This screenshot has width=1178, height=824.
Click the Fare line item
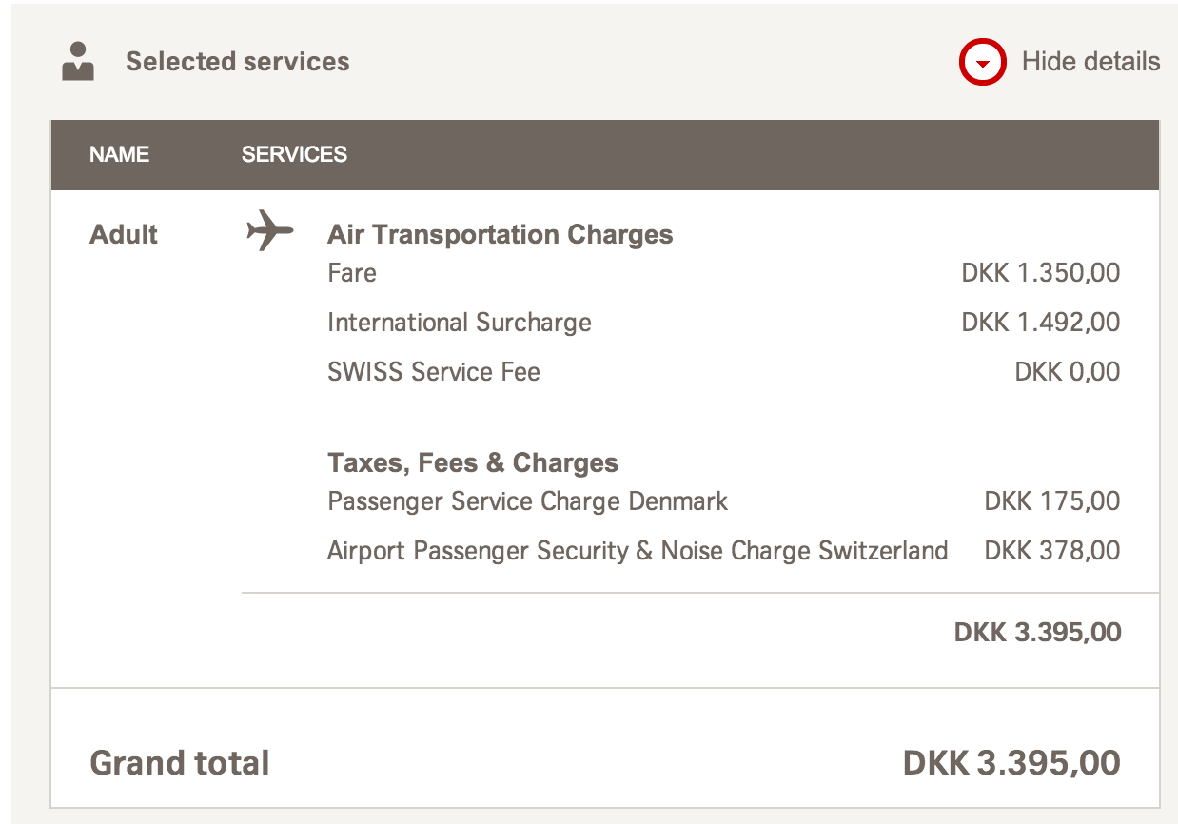[x=352, y=273]
